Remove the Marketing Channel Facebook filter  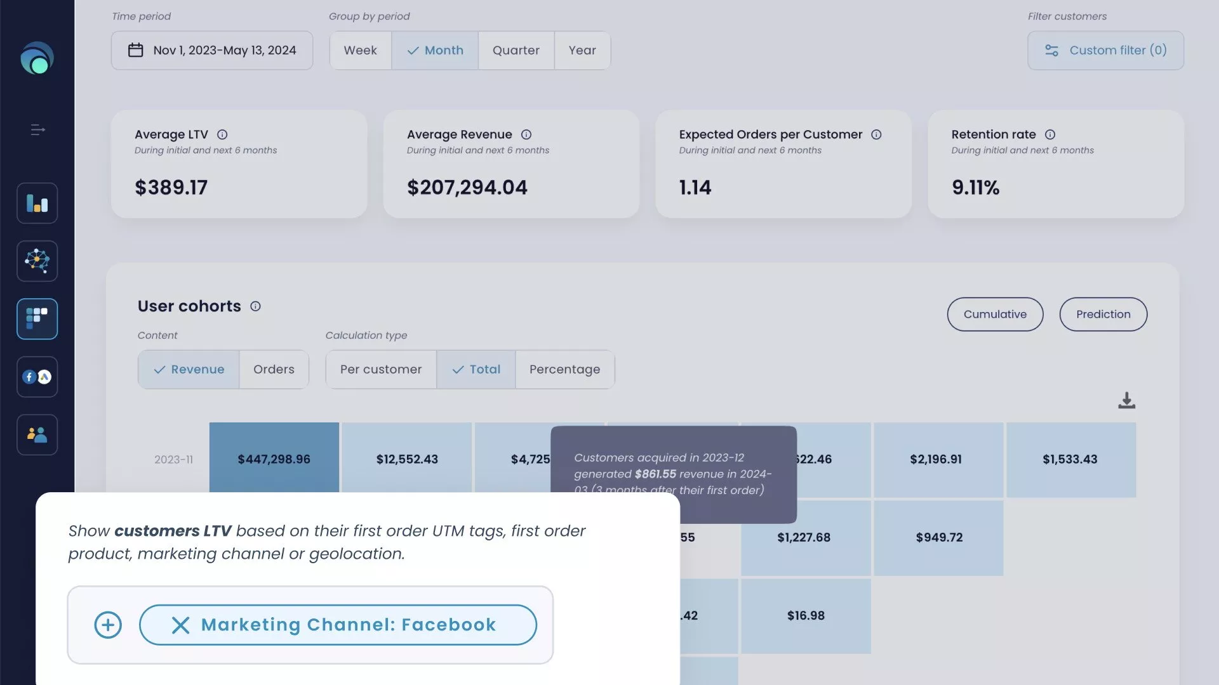point(180,625)
